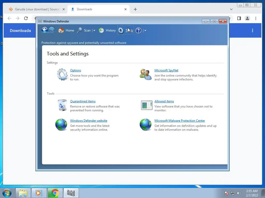Click the globe icon beside Windows Defender website
Image resolution: width=265 pixels, height=198 pixels.
click(x=61, y=125)
